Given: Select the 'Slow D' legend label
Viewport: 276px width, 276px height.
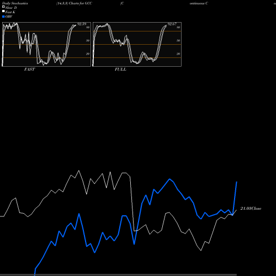Looking at the screenshot, I should (11, 8).
